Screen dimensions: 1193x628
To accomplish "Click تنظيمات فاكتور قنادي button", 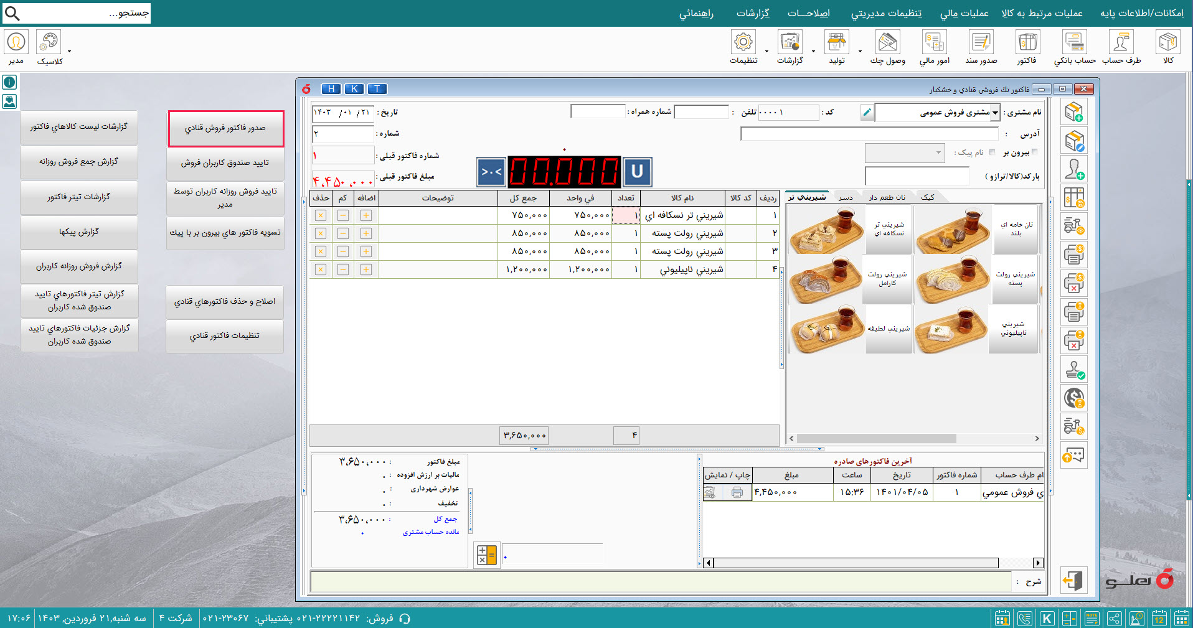I will point(225,336).
